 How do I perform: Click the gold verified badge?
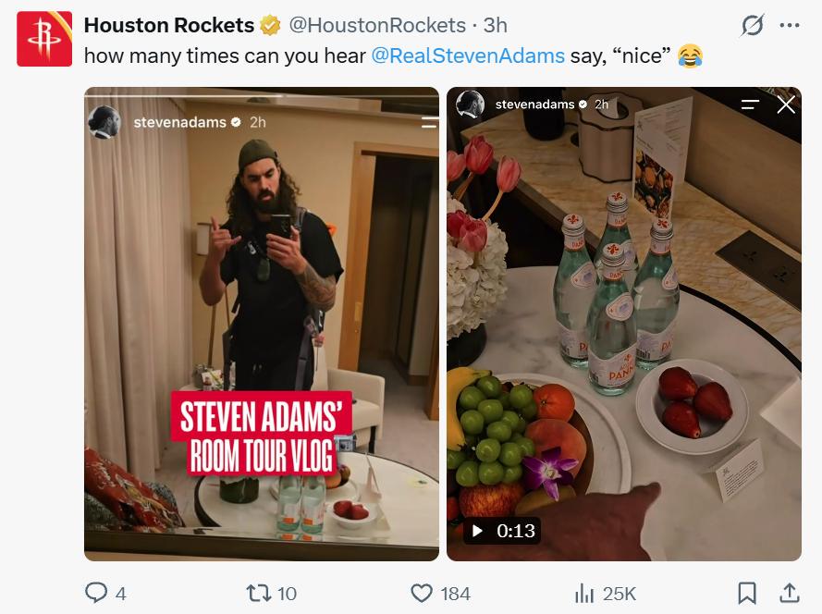coord(271,25)
